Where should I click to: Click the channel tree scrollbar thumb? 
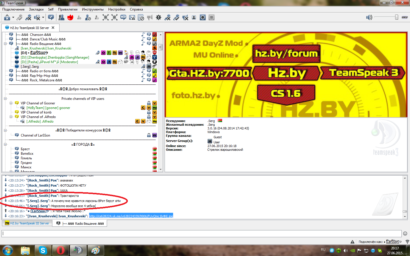point(161,47)
